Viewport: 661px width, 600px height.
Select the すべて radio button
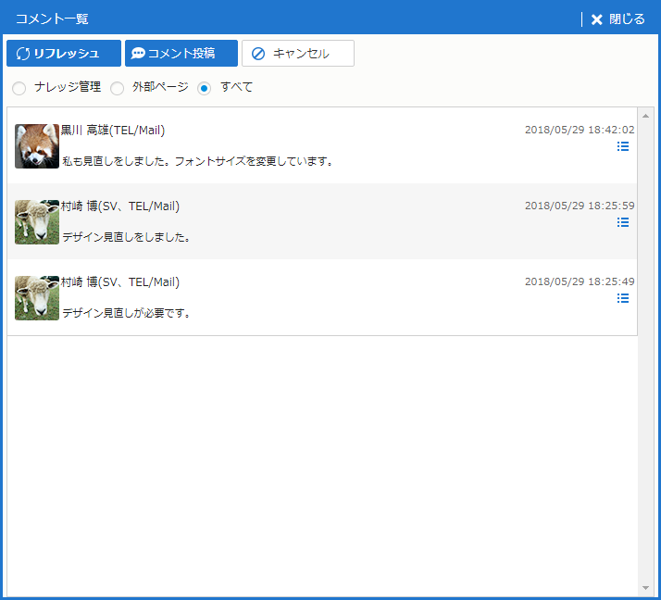pyautogui.click(x=205, y=89)
